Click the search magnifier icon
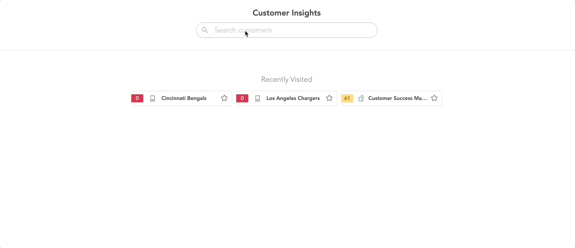 [x=205, y=30]
